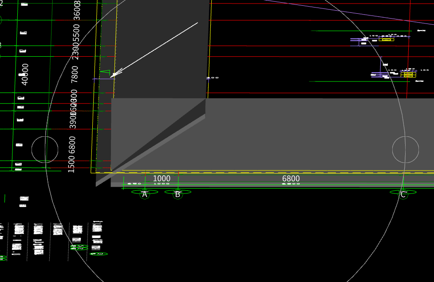Select grid axis bubble A
Image resolution: width=434 pixels, height=282 pixels.
point(145,194)
